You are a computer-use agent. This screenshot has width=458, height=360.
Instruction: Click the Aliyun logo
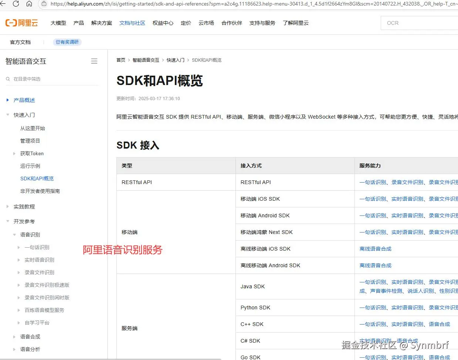pyautogui.click(x=21, y=23)
